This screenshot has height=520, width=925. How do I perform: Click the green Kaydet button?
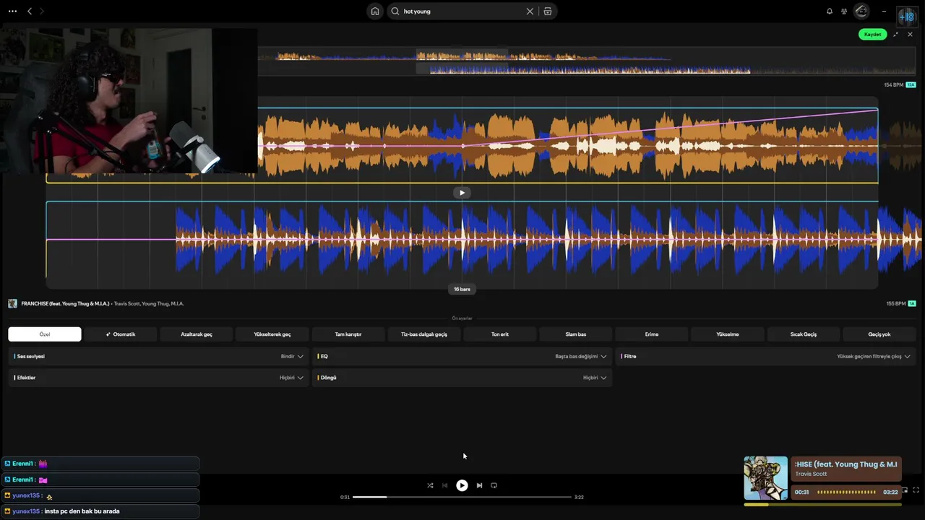tap(873, 35)
